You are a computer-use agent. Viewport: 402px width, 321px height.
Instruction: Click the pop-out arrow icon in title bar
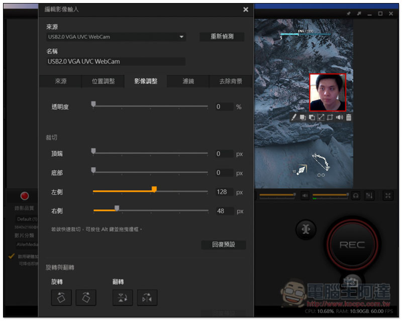359,14
